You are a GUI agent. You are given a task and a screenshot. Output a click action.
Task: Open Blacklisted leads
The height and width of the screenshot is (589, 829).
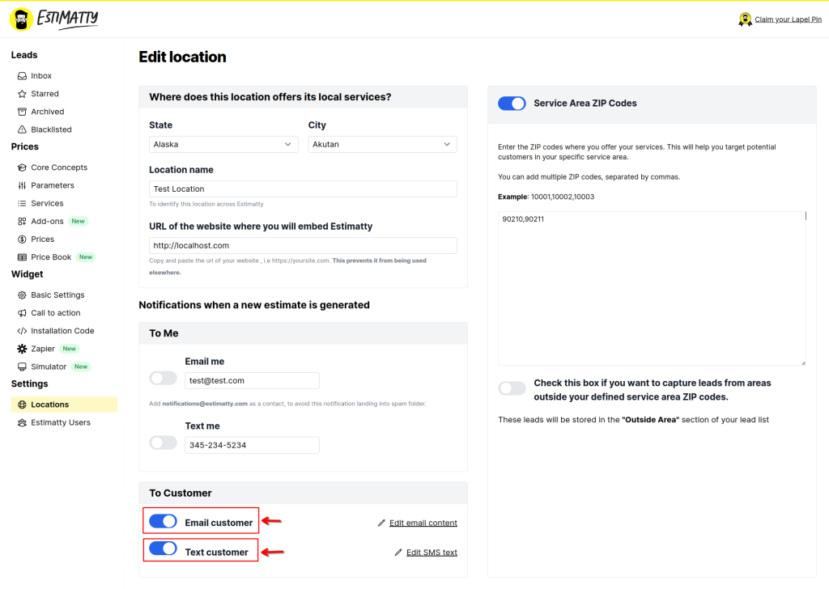click(51, 130)
